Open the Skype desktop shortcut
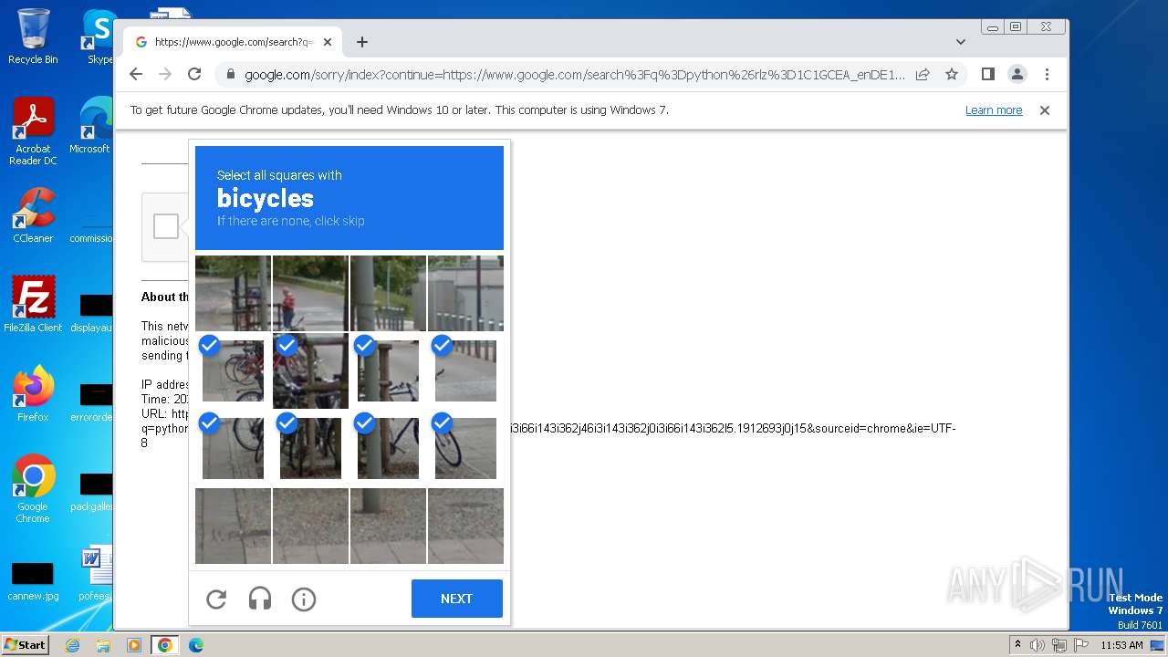1168x657 pixels. pyautogui.click(x=99, y=36)
